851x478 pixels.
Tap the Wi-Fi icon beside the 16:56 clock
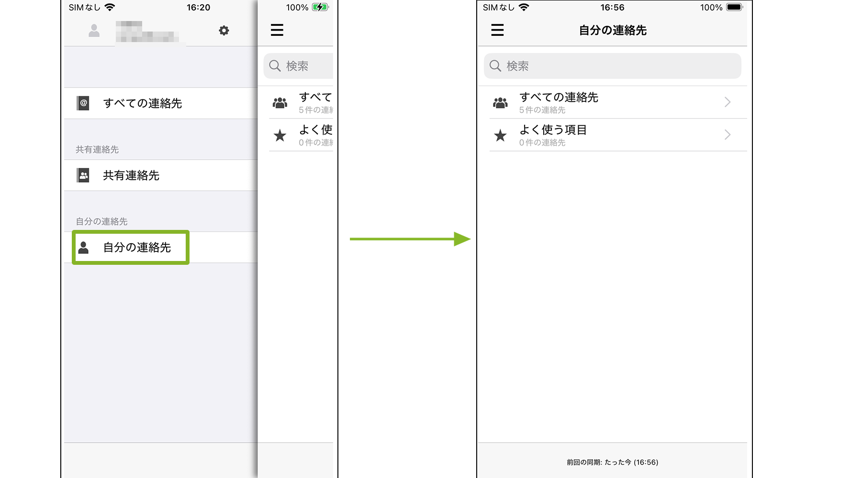click(524, 7)
